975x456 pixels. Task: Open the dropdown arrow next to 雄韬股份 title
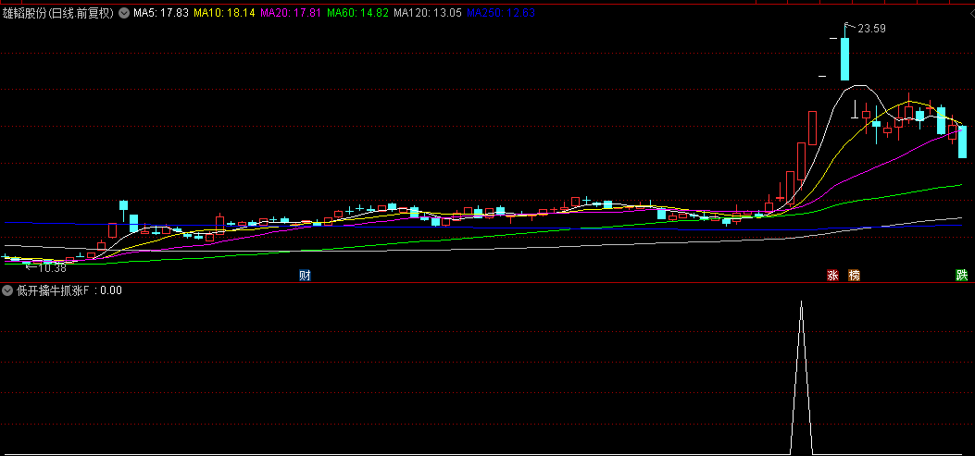click(124, 12)
